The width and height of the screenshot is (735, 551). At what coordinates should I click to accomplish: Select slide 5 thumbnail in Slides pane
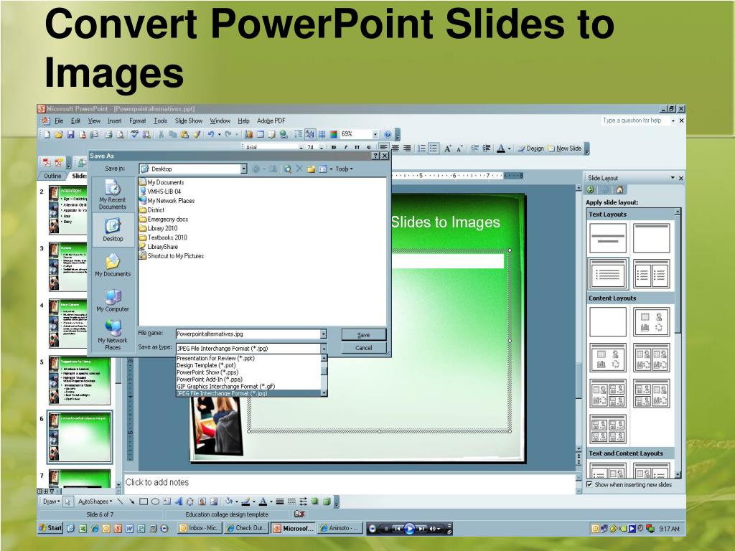point(79,380)
